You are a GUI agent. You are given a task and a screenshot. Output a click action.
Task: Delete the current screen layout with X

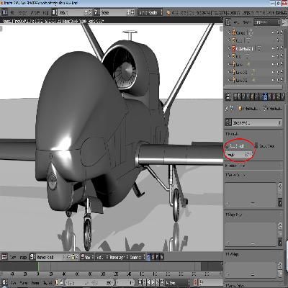pos(90,12)
